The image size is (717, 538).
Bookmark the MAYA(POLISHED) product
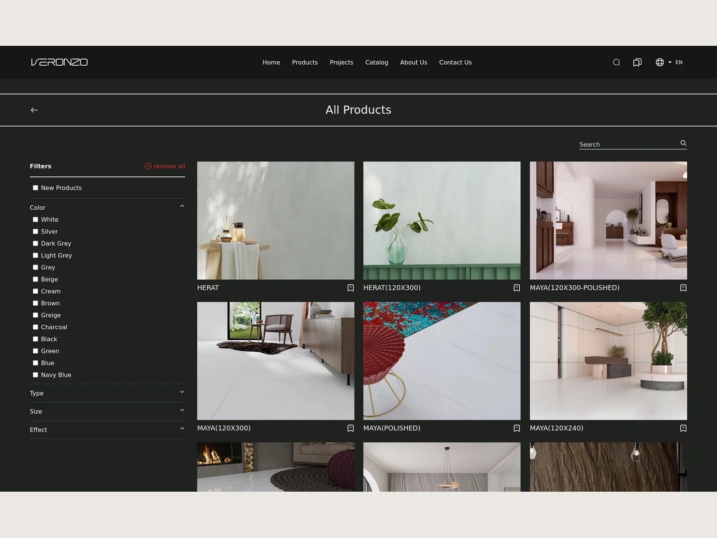tap(517, 428)
